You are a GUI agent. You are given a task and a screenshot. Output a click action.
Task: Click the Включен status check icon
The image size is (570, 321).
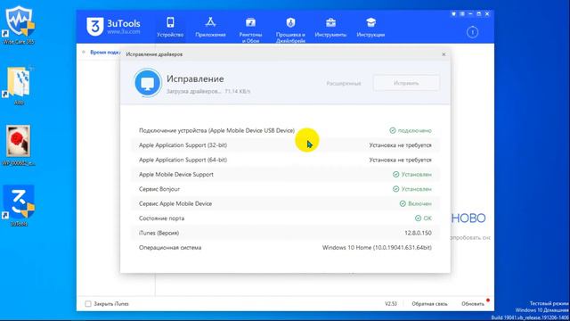pyautogui.click(x=403, y=203)
